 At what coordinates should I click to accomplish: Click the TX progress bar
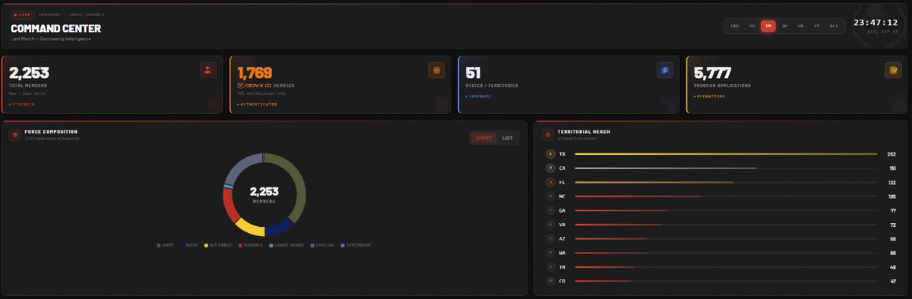point(726,154)
